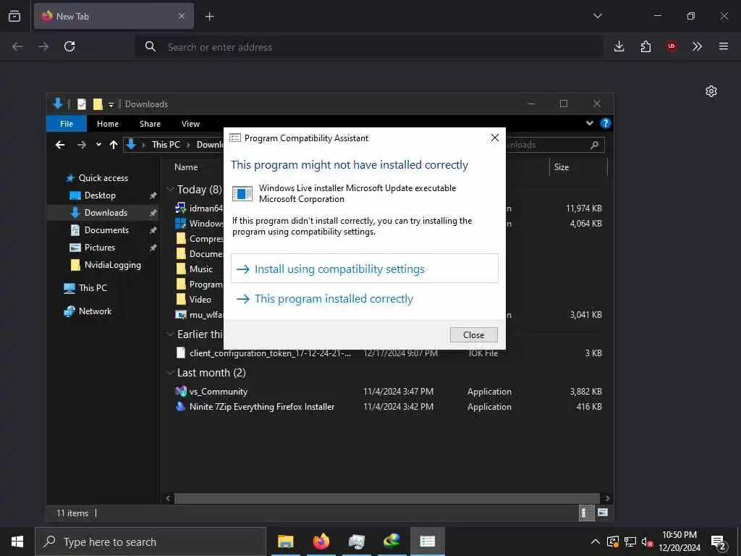Select Desktop in navigation pane

(100, 195)
